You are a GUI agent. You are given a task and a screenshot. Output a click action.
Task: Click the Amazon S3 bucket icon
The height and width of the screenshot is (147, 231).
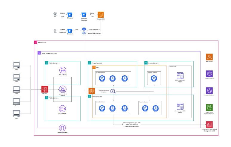pos(209,107)
